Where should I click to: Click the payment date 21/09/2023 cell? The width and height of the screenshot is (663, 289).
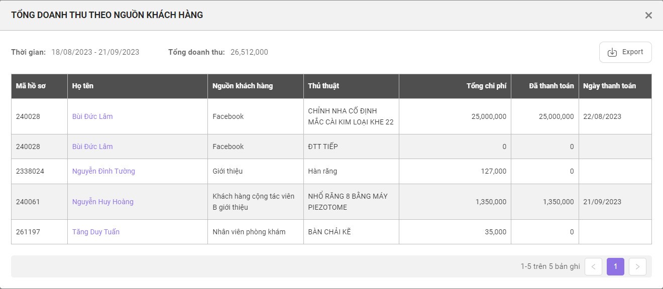pyautogui.click(x=602, y=202)
